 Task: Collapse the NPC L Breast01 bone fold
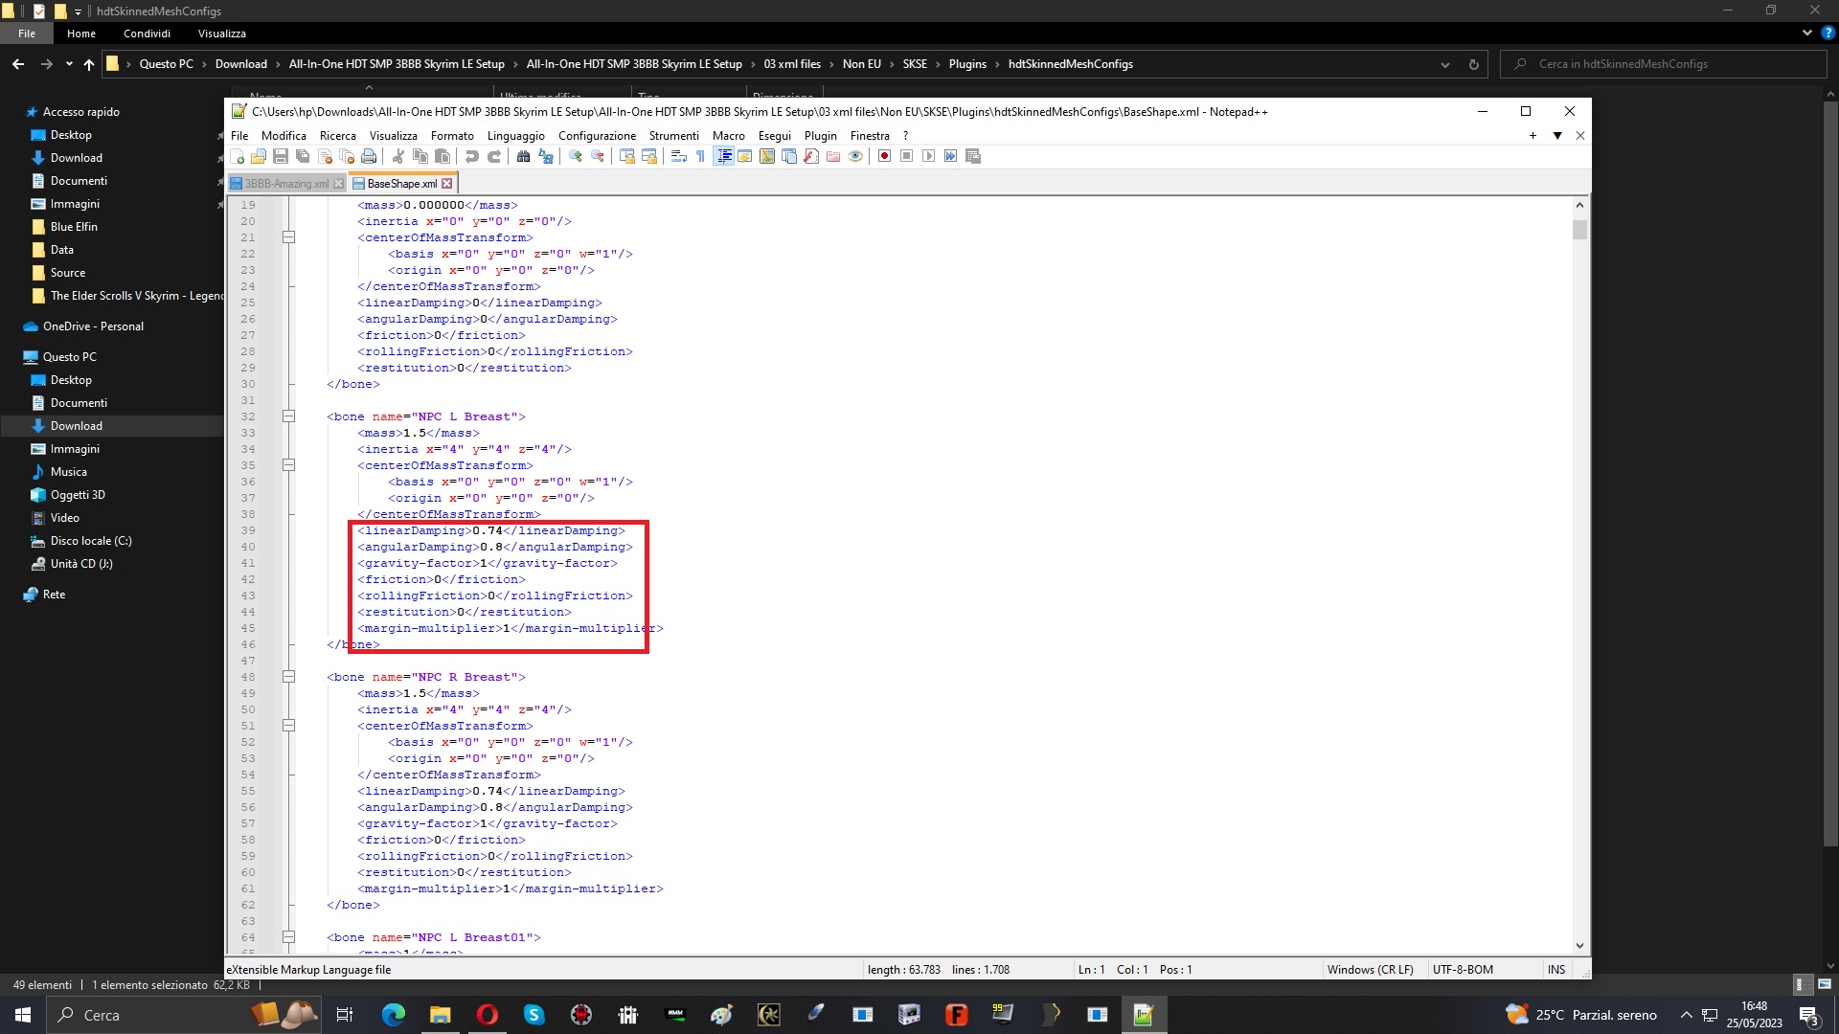[x=288, y=937]
